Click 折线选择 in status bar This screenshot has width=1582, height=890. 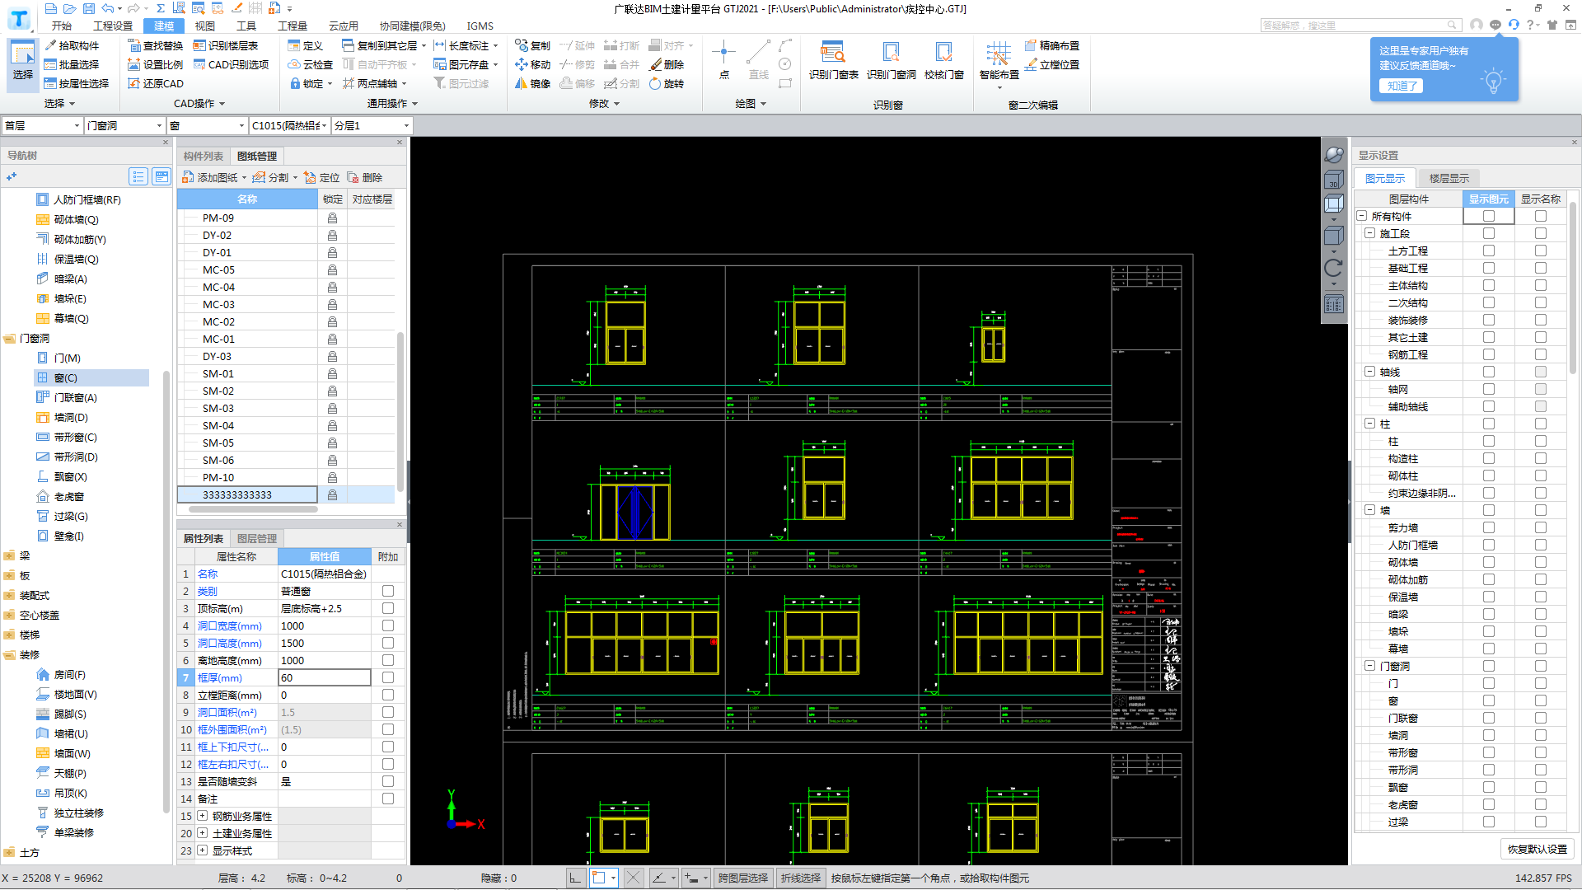(801, 878)
